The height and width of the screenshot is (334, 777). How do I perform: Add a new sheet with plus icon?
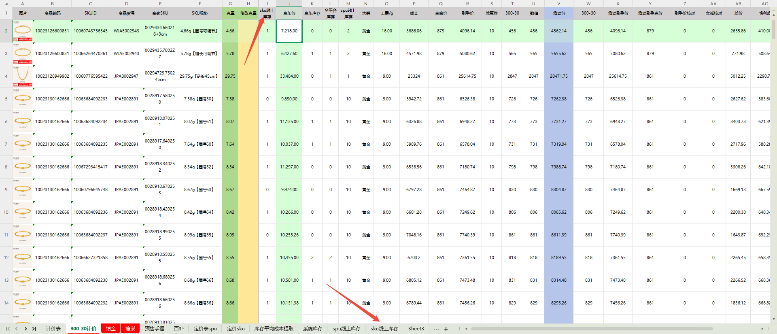[x=446, y=329]
